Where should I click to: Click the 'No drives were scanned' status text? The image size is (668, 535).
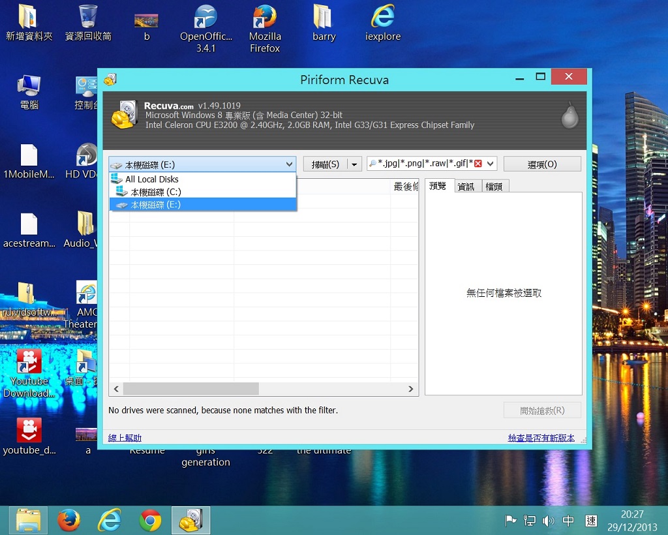point(223,410)
